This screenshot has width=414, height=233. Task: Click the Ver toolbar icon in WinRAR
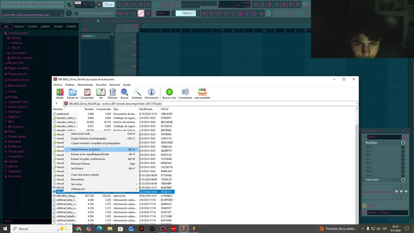pos(101,94)
